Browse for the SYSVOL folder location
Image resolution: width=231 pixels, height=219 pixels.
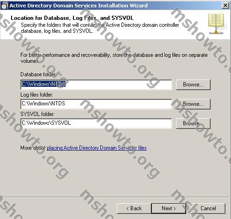(193, 123)
